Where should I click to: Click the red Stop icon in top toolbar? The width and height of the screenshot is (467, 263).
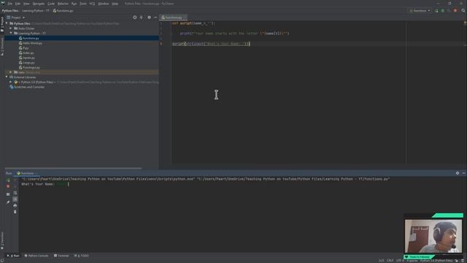click(455, 11)
